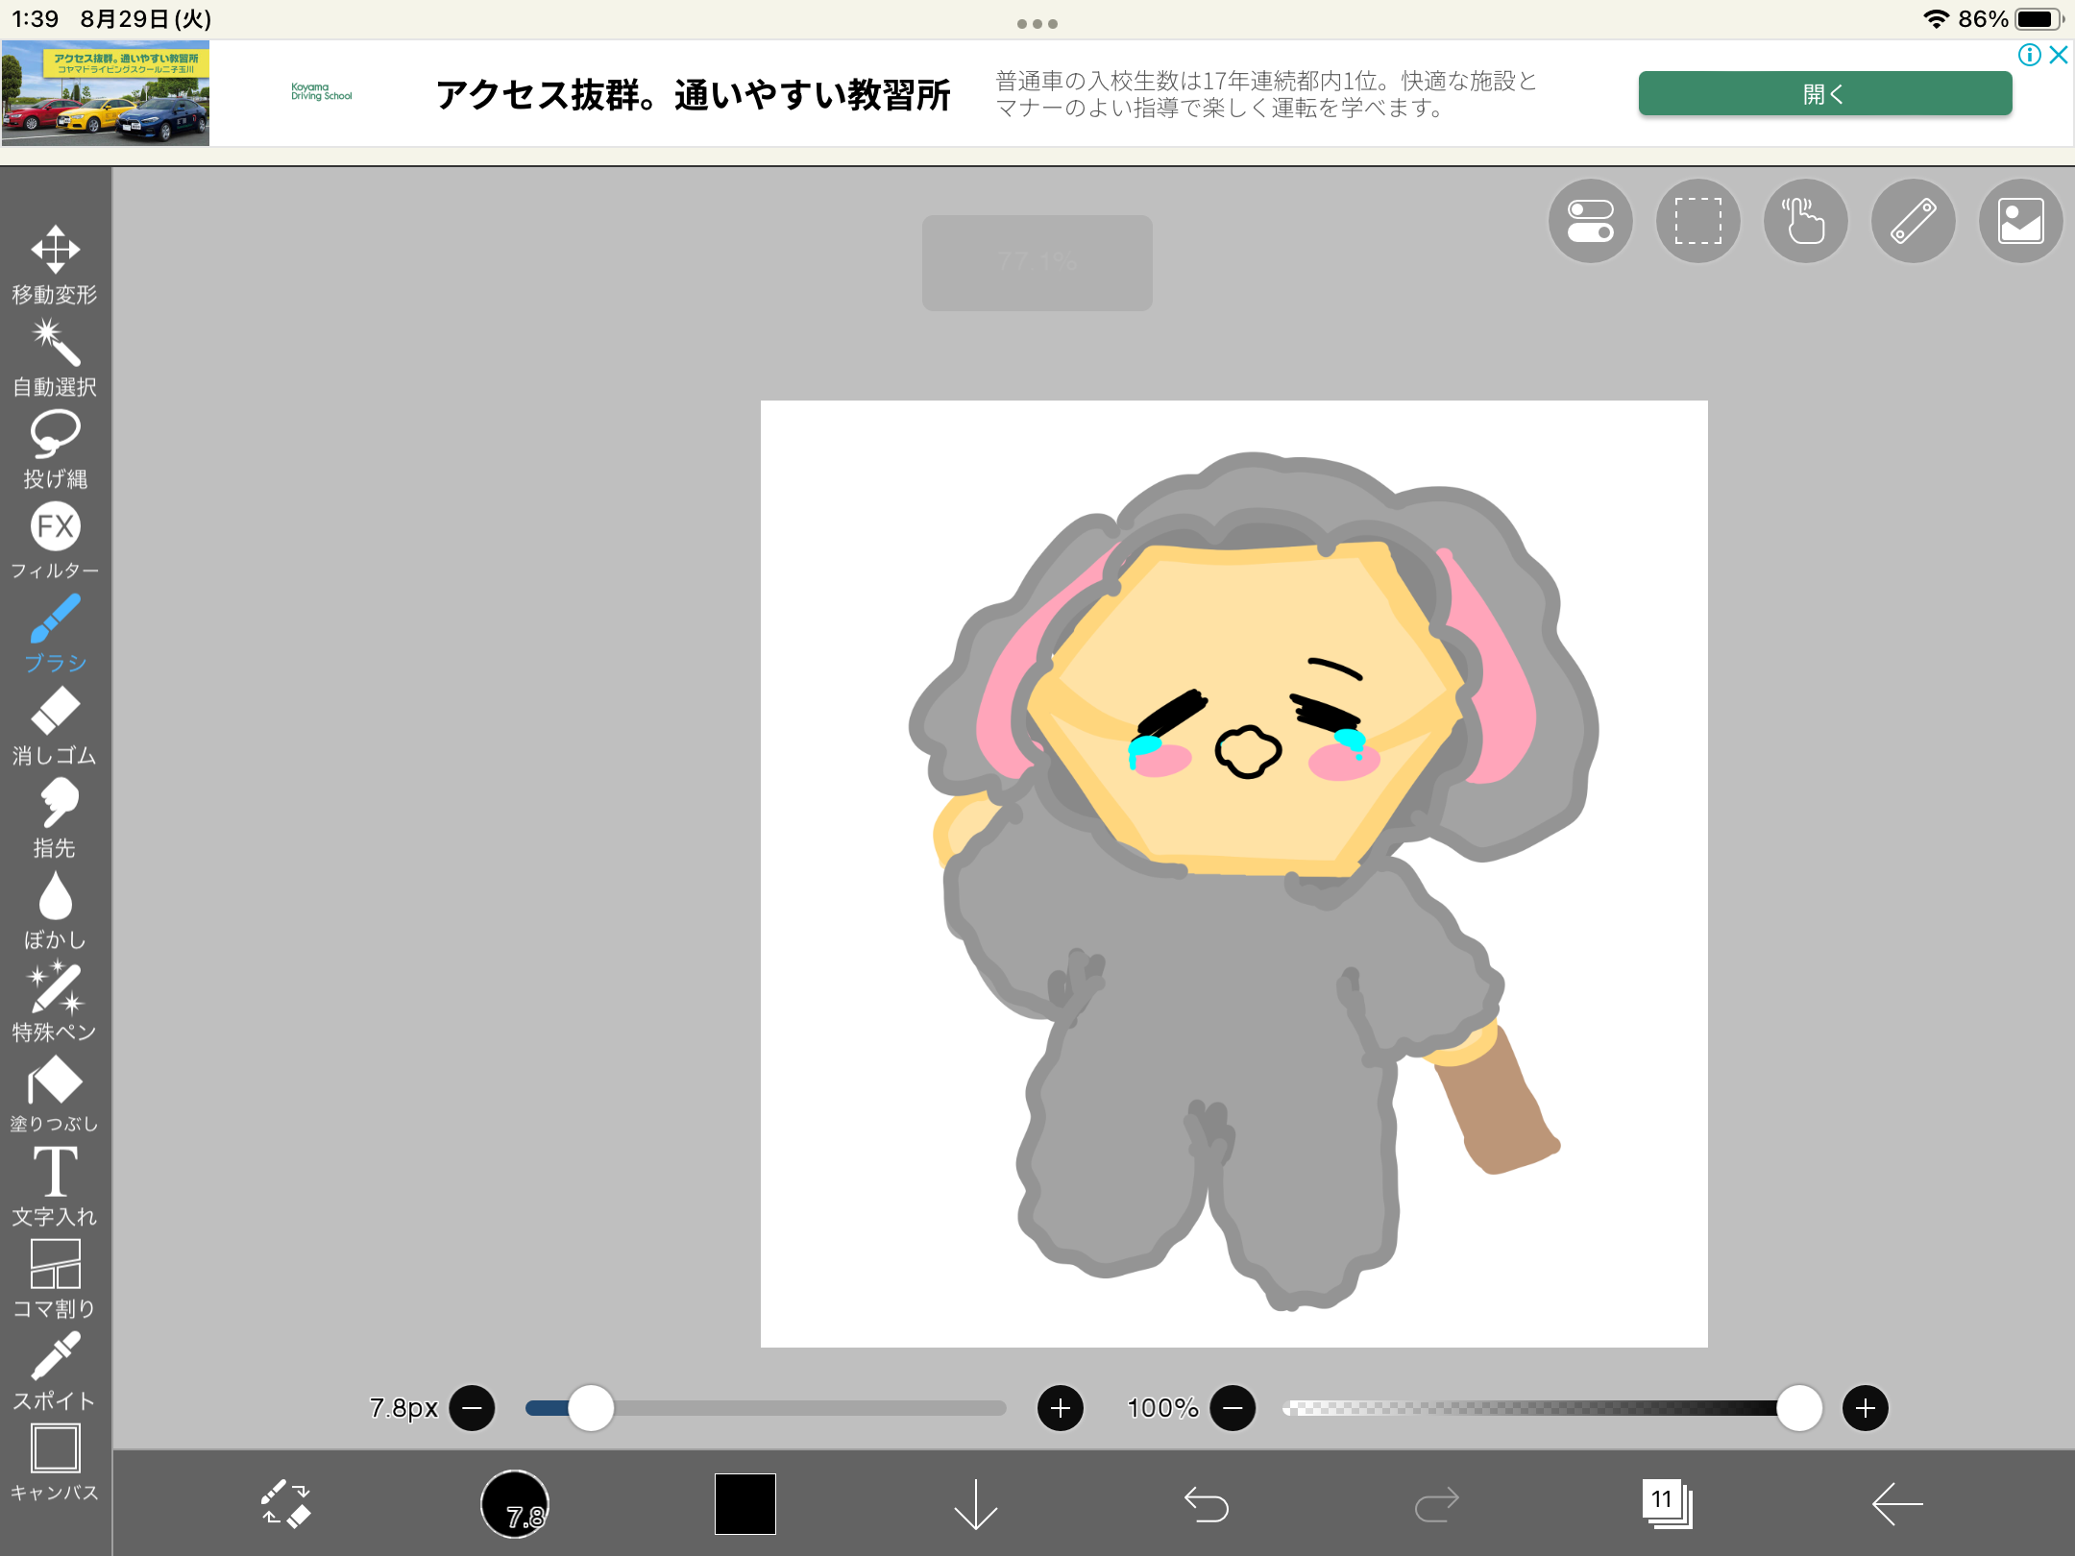Increase opacity with plus button
Viewport: 2075px width, 1556px height.
tap(1866, 1408)
